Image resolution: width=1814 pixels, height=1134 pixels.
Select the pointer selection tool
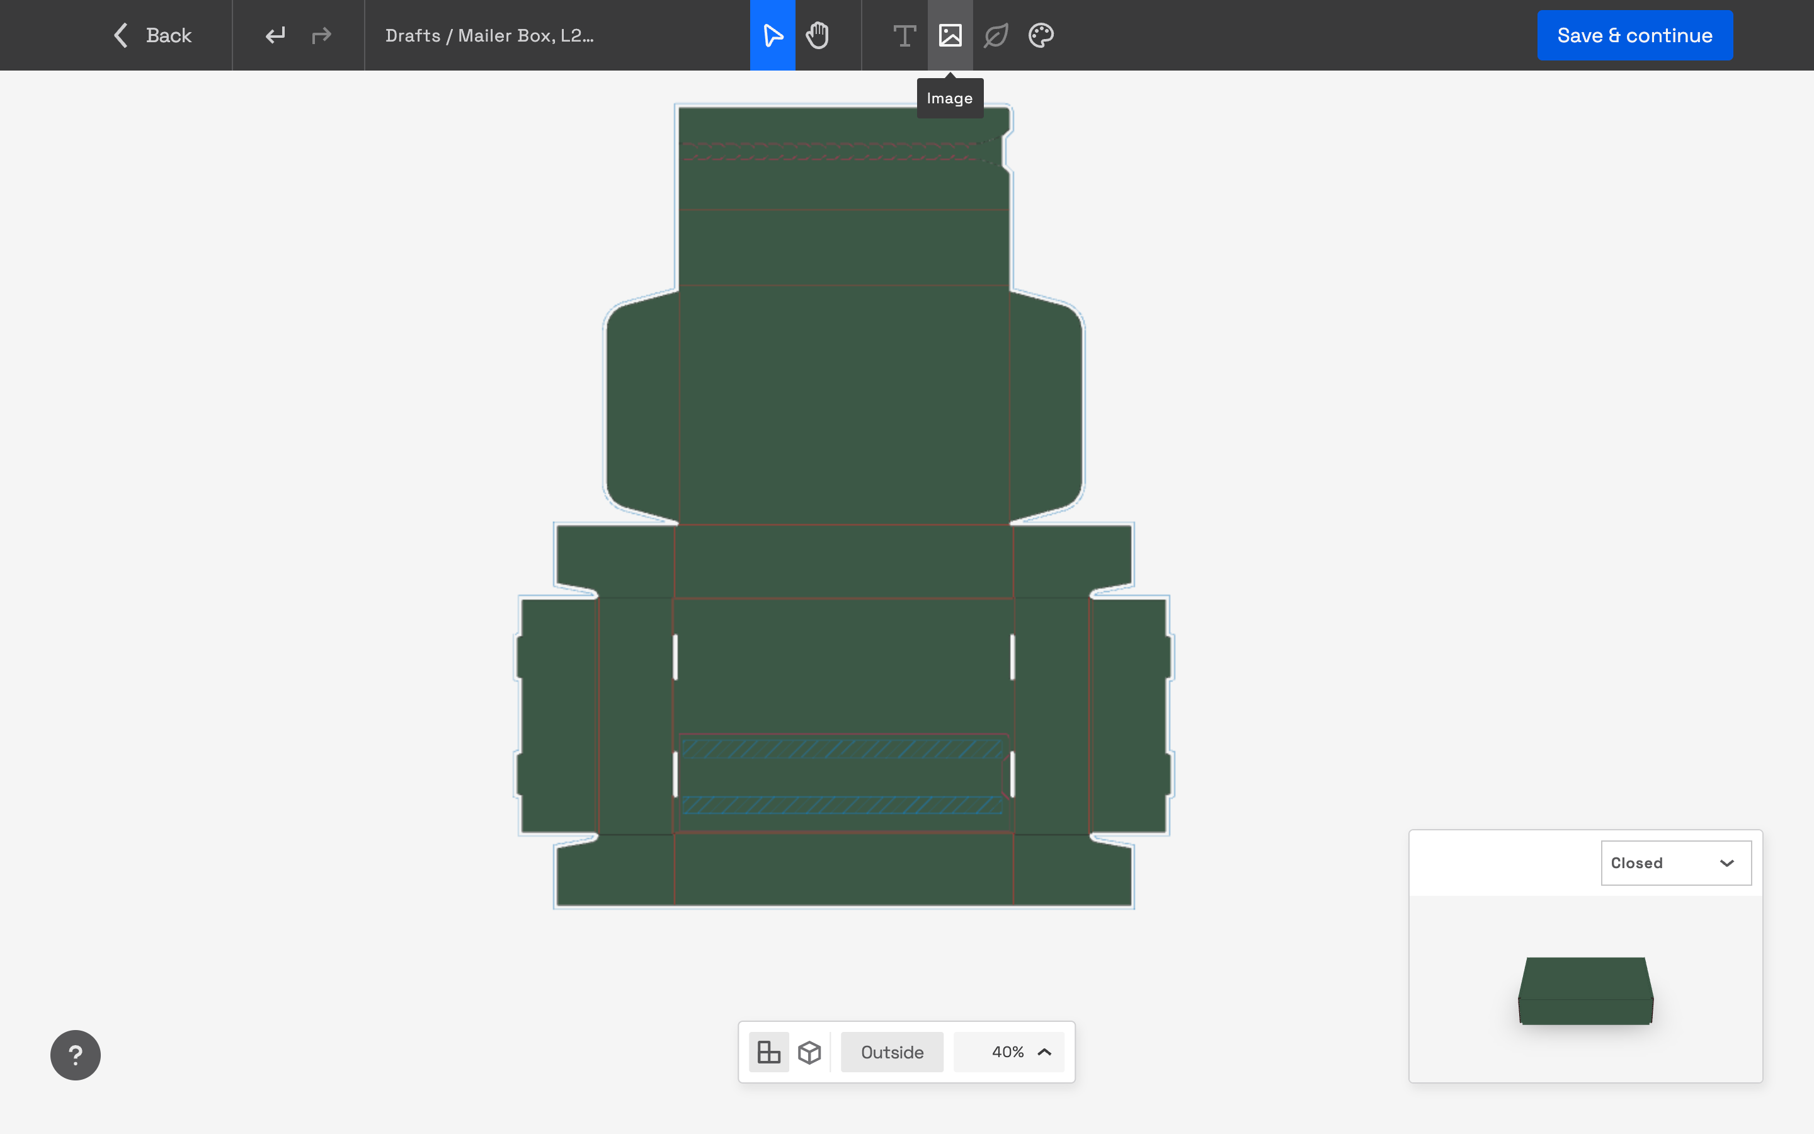(x=772, y=35)
